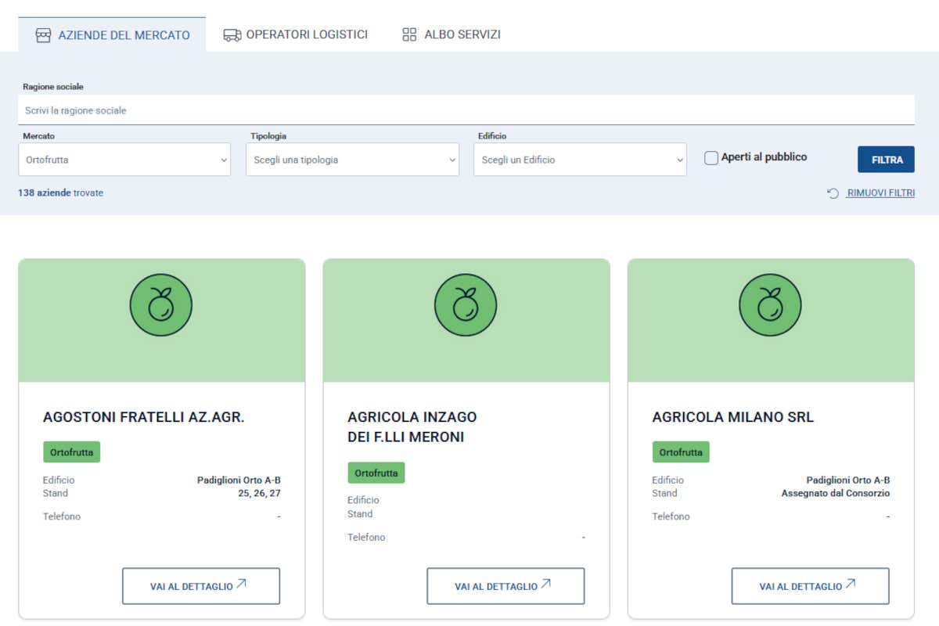Open the Mercato dropdown showing Ortofrutta
This screenshot has width=939, height=626.
tap(124, 159)
